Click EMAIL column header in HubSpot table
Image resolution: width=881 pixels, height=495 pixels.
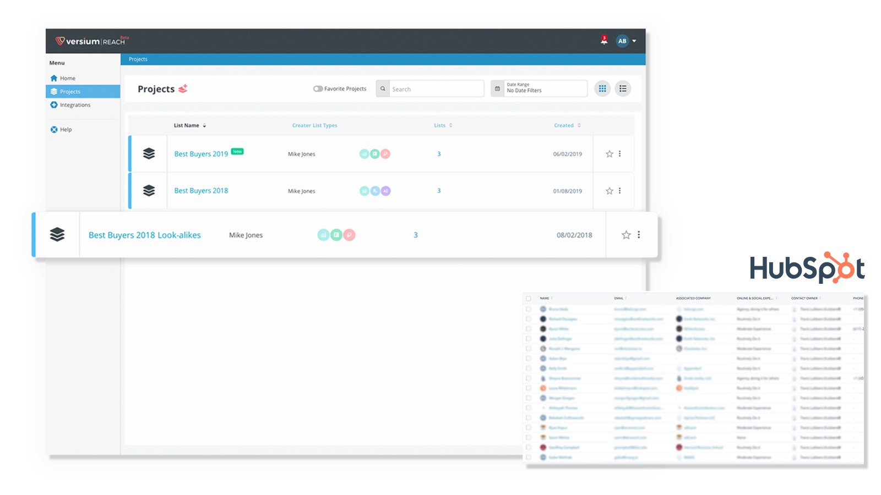click(621, 298)
